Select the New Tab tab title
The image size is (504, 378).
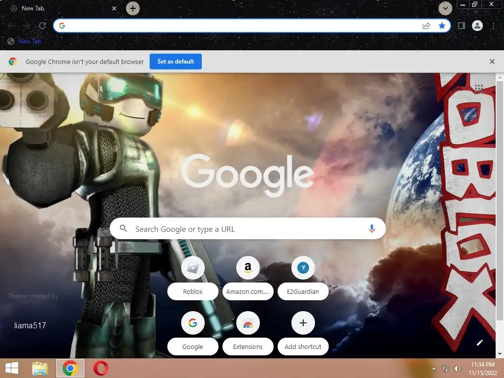coord(33,8)
